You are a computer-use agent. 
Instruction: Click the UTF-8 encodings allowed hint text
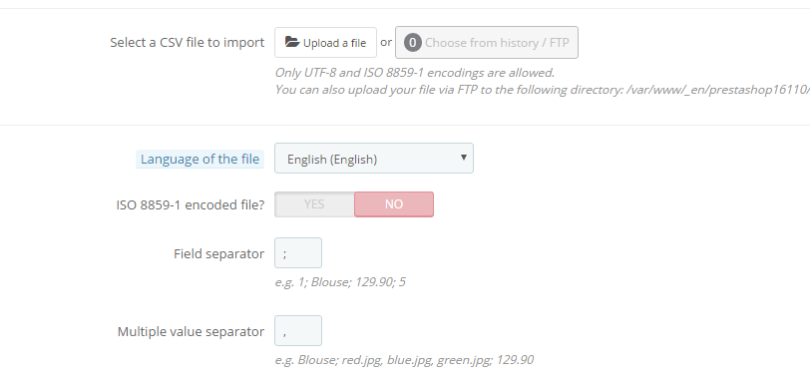414,73
